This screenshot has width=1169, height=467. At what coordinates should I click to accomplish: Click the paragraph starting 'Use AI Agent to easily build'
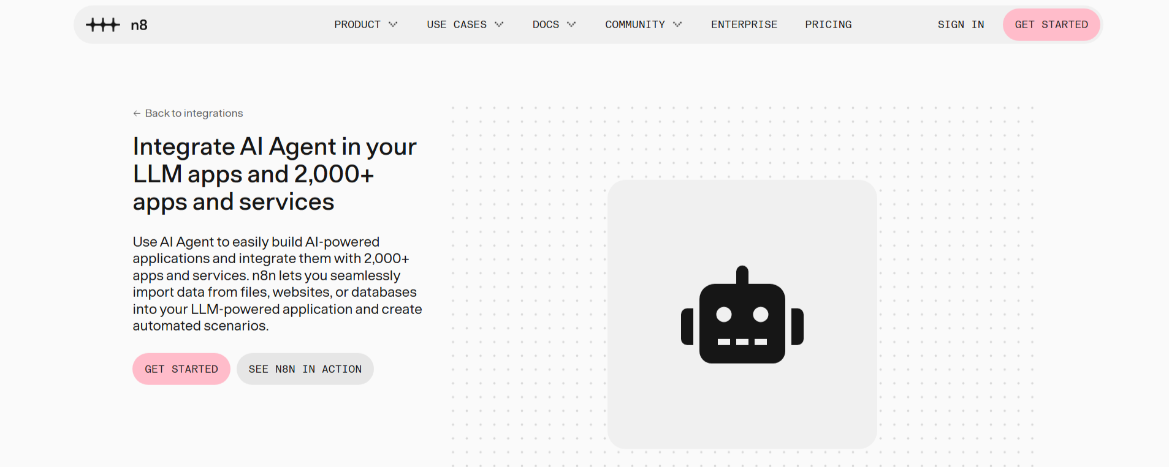[277, 284]
